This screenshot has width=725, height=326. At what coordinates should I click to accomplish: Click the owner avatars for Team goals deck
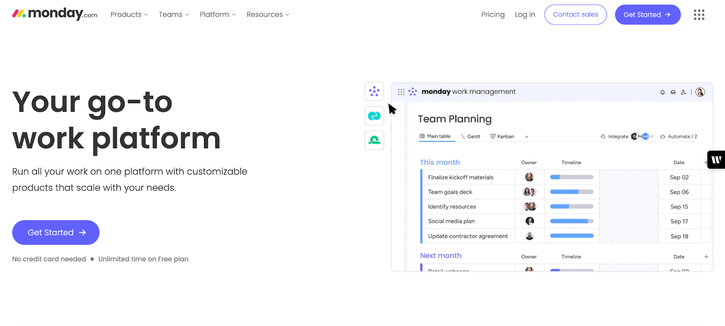(529, 192)
